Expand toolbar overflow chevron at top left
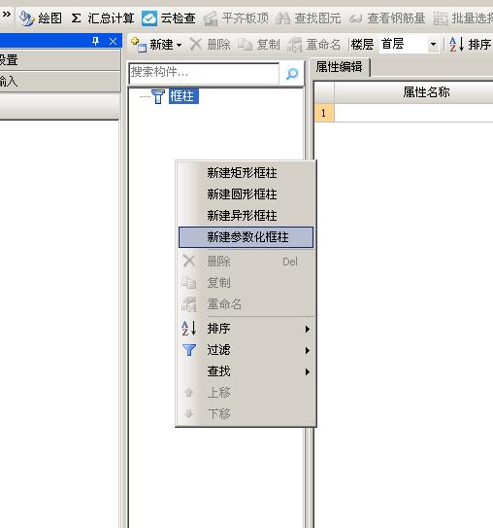This screenshot has width=493, height=528. (x=7, y=15)
